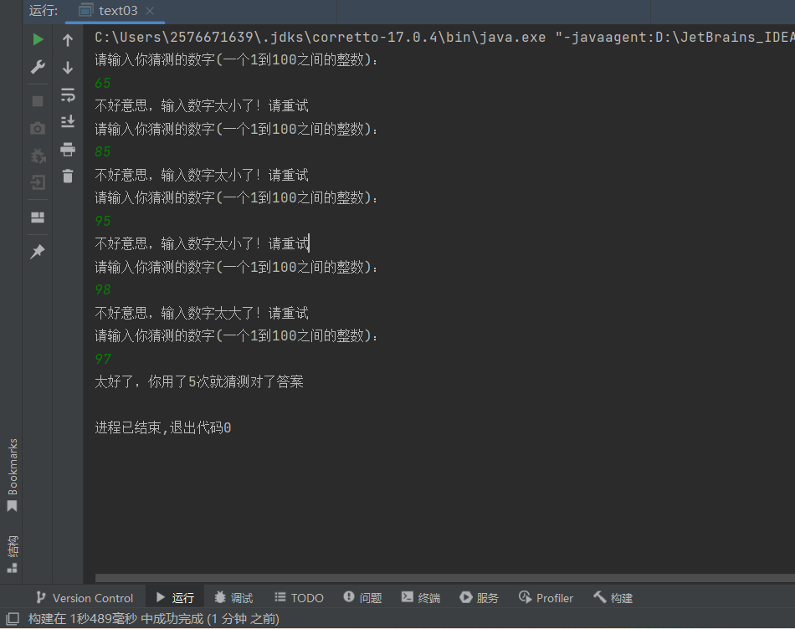Open the 运行 tool window tab
Viewport: 795px width, 629px height.
pyautogui.click(x=176, y=598)
